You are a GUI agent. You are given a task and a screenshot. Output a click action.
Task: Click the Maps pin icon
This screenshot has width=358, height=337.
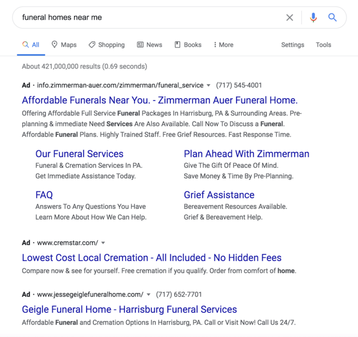[x=54, y=44]
